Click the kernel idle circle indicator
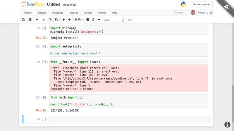The image size is (234, 131). coord(211,13)
